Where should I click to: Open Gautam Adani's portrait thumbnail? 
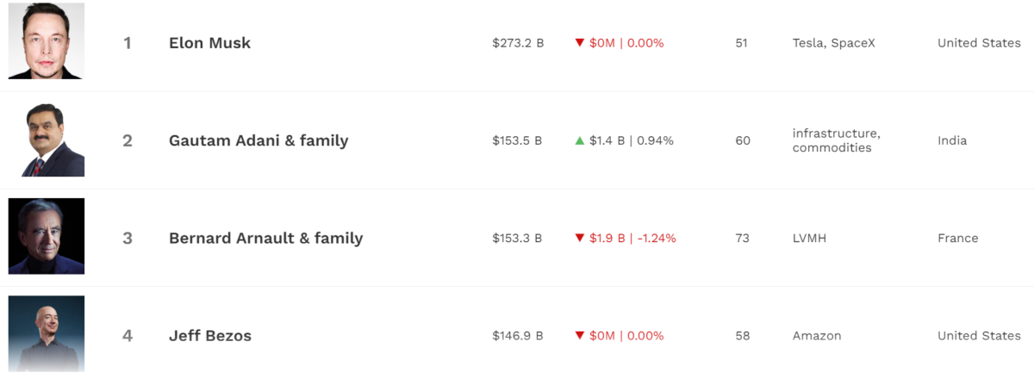point(47,140)
